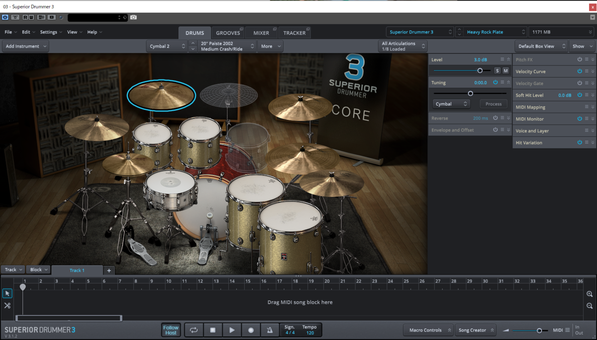Screen dimensions: 597x340
Task: Open the Edit menu
Action: [x=28, y=32]
